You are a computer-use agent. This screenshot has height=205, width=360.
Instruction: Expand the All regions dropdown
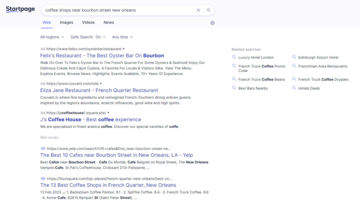coord(52,37)
